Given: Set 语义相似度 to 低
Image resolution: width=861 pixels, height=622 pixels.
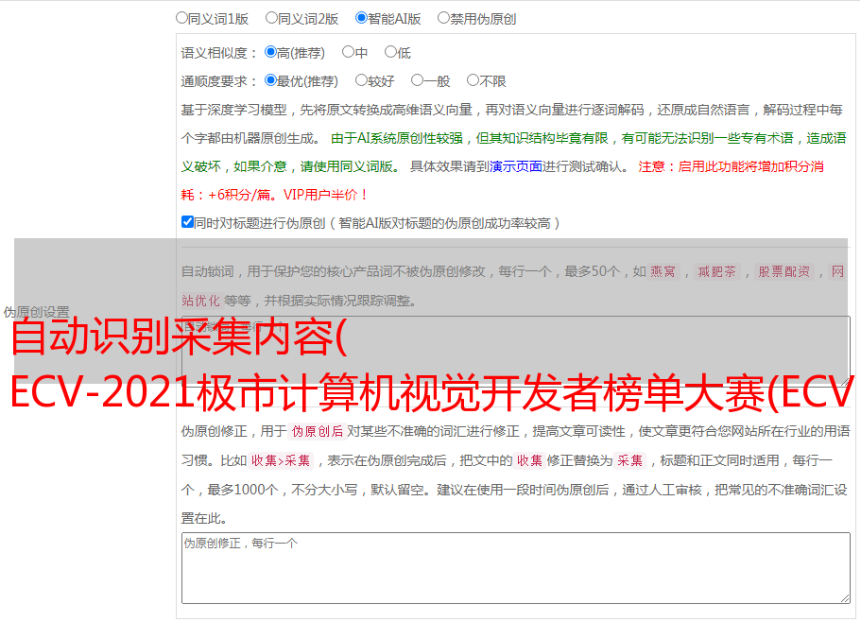Looking at the screenshot, I should coord(390,52).
